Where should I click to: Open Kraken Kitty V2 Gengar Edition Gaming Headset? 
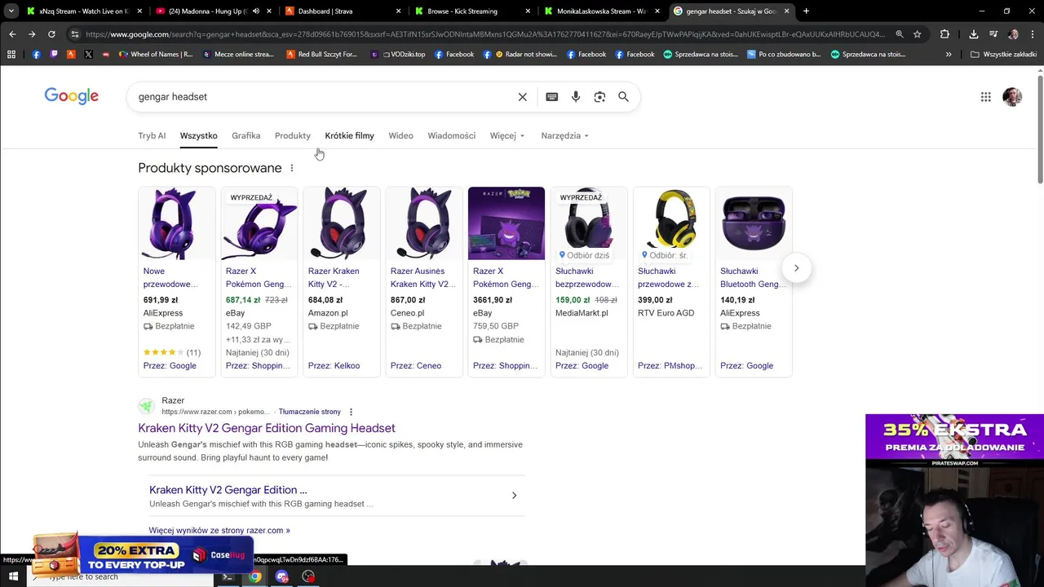(267, 428)
